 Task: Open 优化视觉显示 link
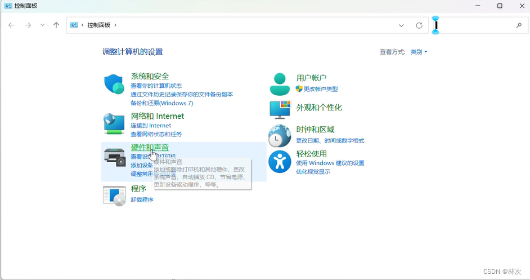313,172
